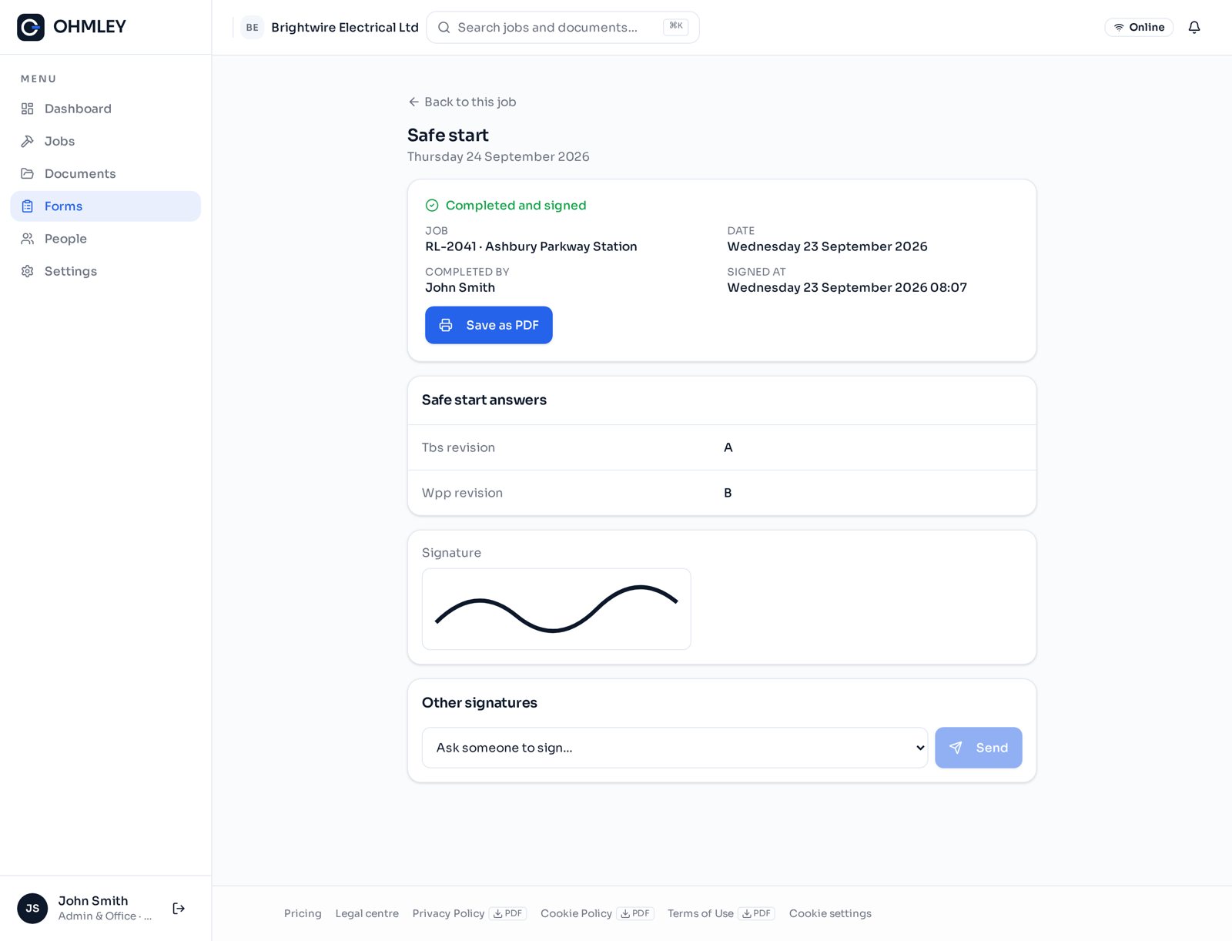Download the Terms of Use PDF

click(x=756, y=913)
